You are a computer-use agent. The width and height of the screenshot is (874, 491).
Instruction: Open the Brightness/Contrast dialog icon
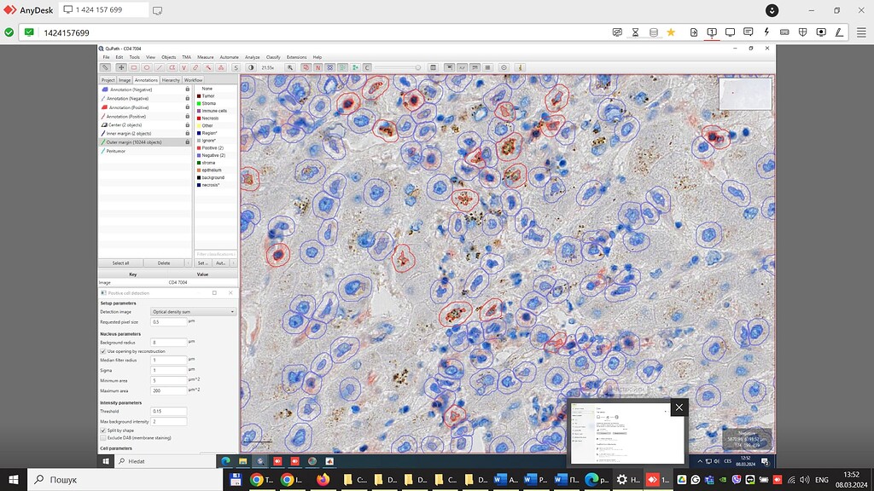(x=252, y=66)
